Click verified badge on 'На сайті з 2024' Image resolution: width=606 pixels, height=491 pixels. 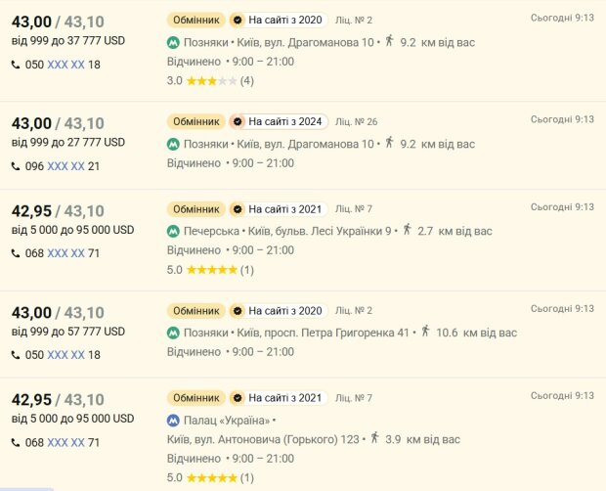(238, 122)
